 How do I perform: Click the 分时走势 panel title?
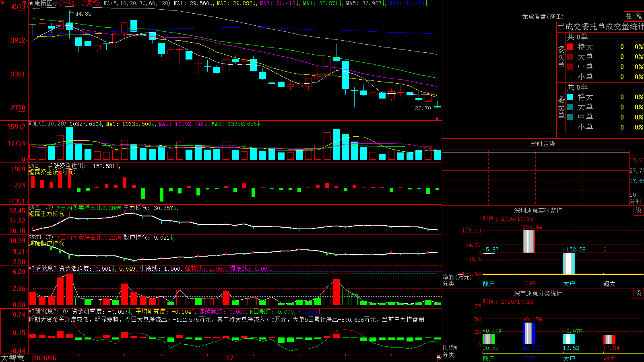tap(543, 144)
